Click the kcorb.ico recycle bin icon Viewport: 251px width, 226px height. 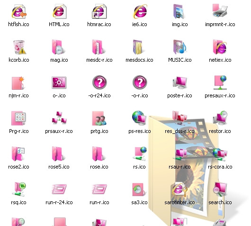click(x=19, y=47)
